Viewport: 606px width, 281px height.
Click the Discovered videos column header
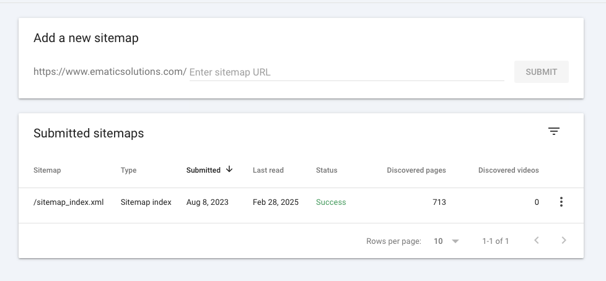(x=508, y=170)
